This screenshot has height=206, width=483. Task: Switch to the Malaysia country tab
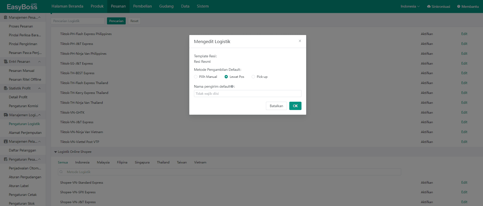click(103, 162)
